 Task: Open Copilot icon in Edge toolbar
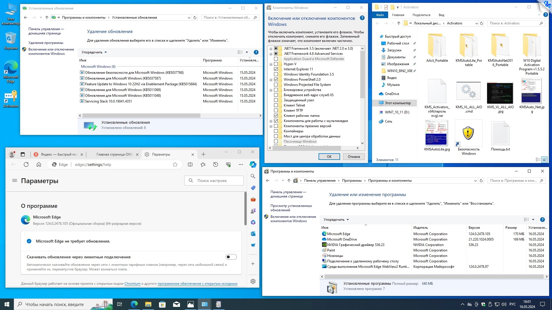pos(253,164)
